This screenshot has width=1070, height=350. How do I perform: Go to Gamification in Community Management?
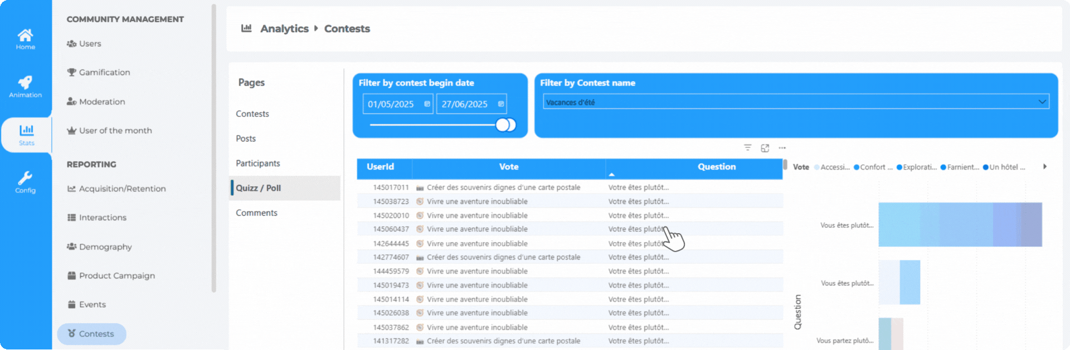pyautogui.click(x=104, y=72)
